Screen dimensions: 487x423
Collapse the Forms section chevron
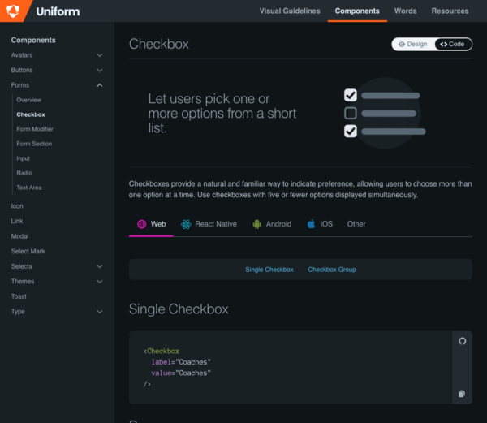coord(100,85)
